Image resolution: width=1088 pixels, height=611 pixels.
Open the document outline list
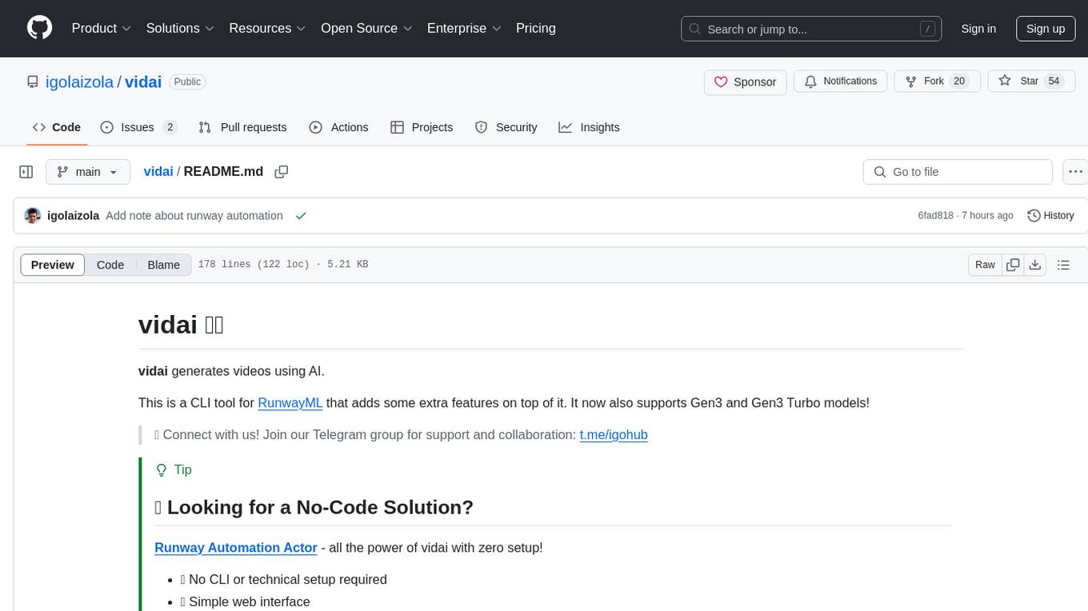pos(1063,265)
